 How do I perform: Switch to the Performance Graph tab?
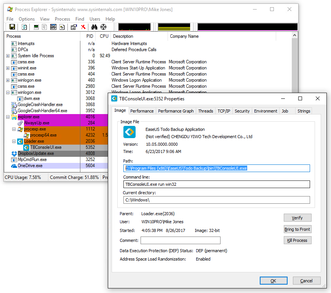pos(176,111)
